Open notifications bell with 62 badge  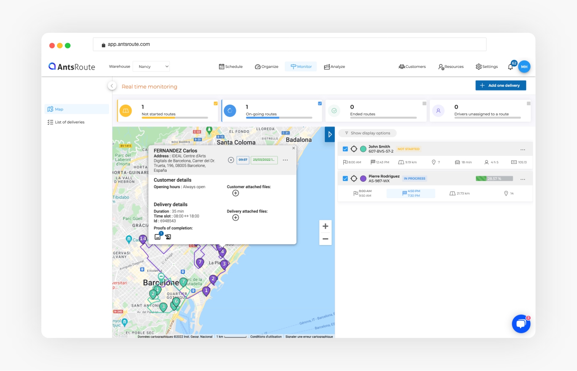[x=511, y=67]
